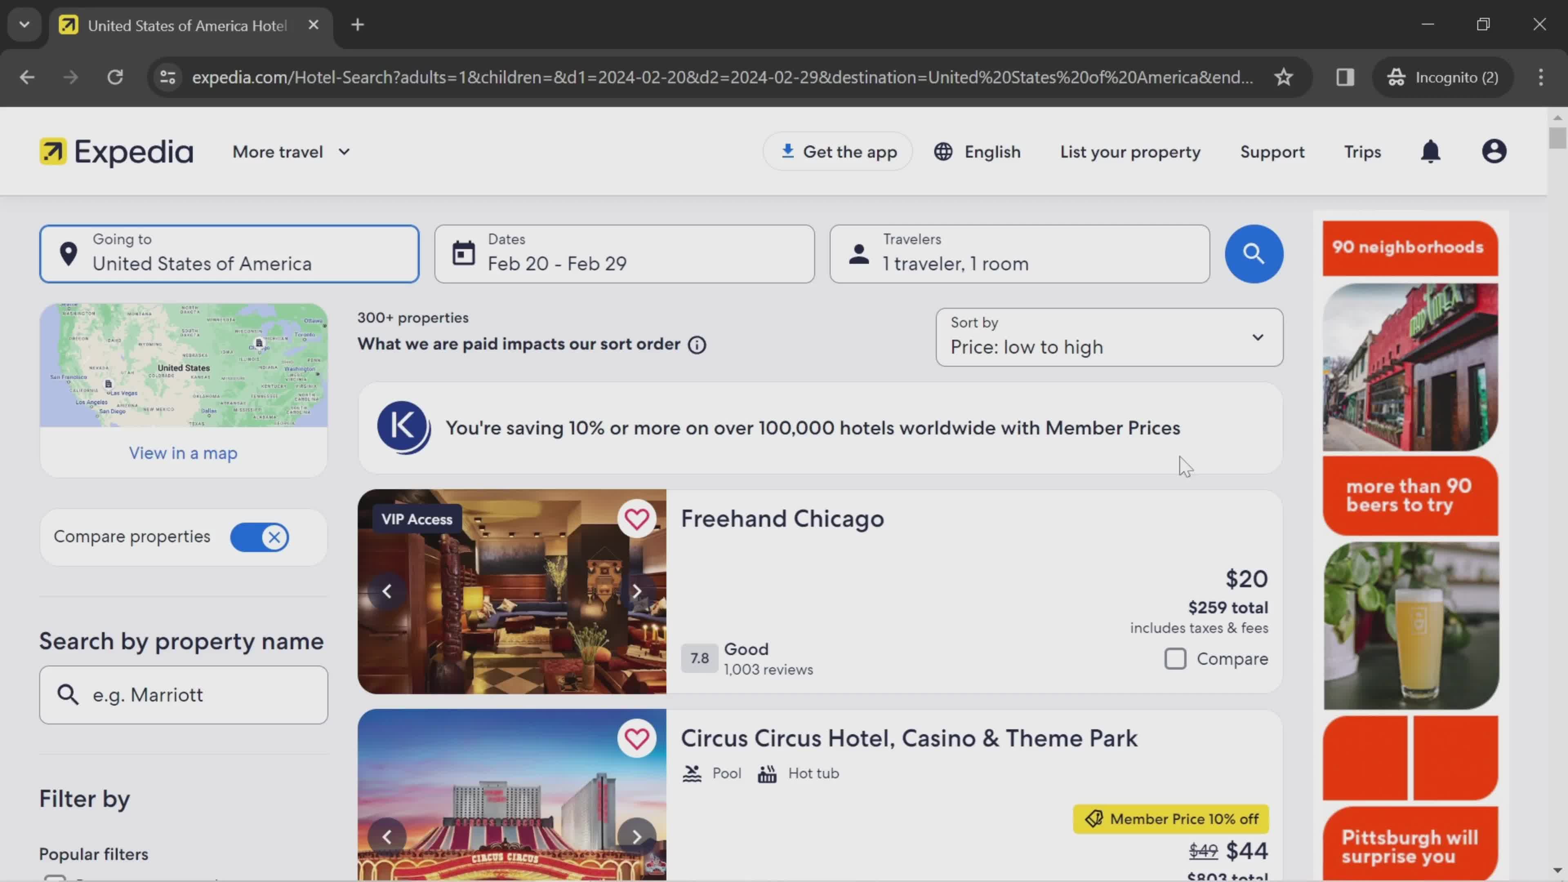This screenshot has width=1568, height=882.
Task: Open the account profile icon
Action: coord(1494,151)
